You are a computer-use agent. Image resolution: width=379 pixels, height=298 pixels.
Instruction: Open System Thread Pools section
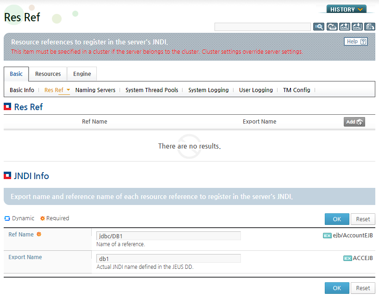(x=152, y=90)
